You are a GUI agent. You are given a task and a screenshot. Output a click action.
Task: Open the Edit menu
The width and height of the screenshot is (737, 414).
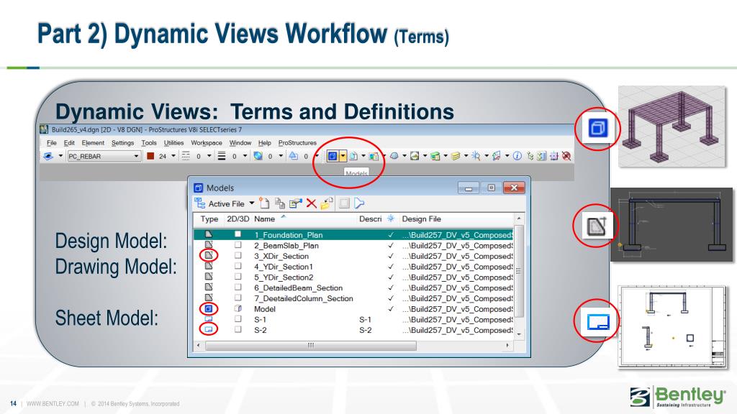[x=69, y=143]
